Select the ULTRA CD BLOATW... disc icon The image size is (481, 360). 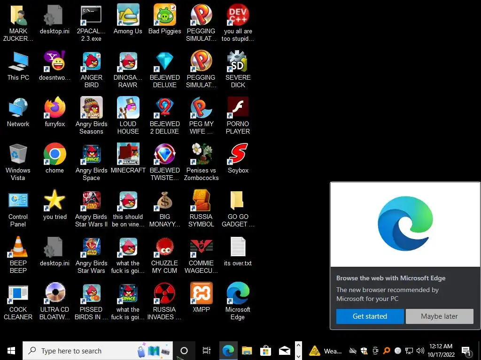55,293
